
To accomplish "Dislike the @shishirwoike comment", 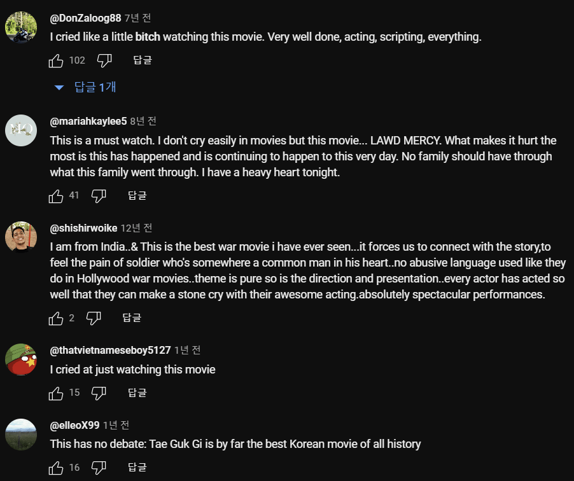I will tap(94, 317).
